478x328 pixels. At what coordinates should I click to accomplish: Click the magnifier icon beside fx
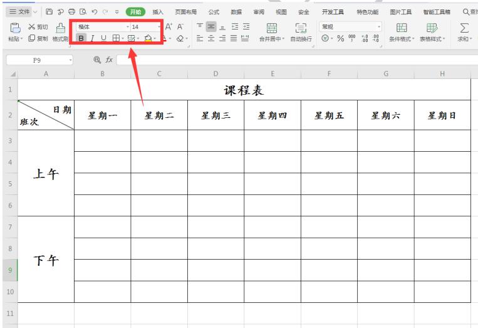point(97,60)
